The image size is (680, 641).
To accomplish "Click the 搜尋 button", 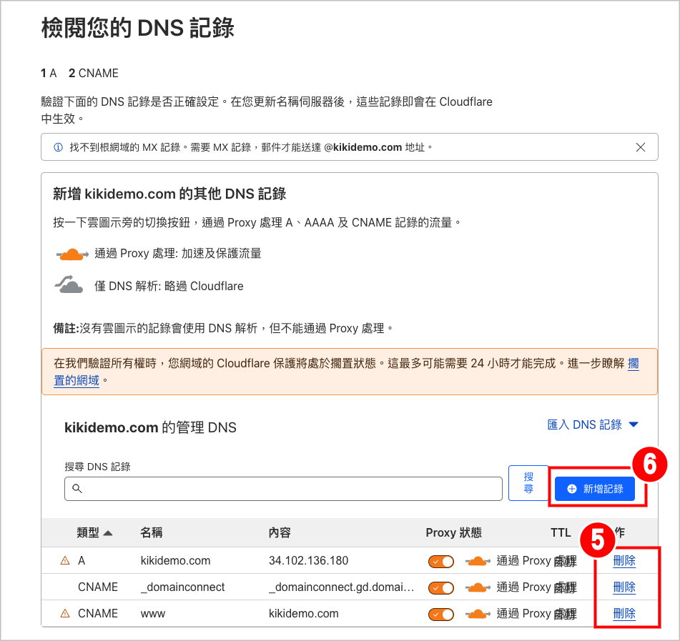I will click(528, 483).
